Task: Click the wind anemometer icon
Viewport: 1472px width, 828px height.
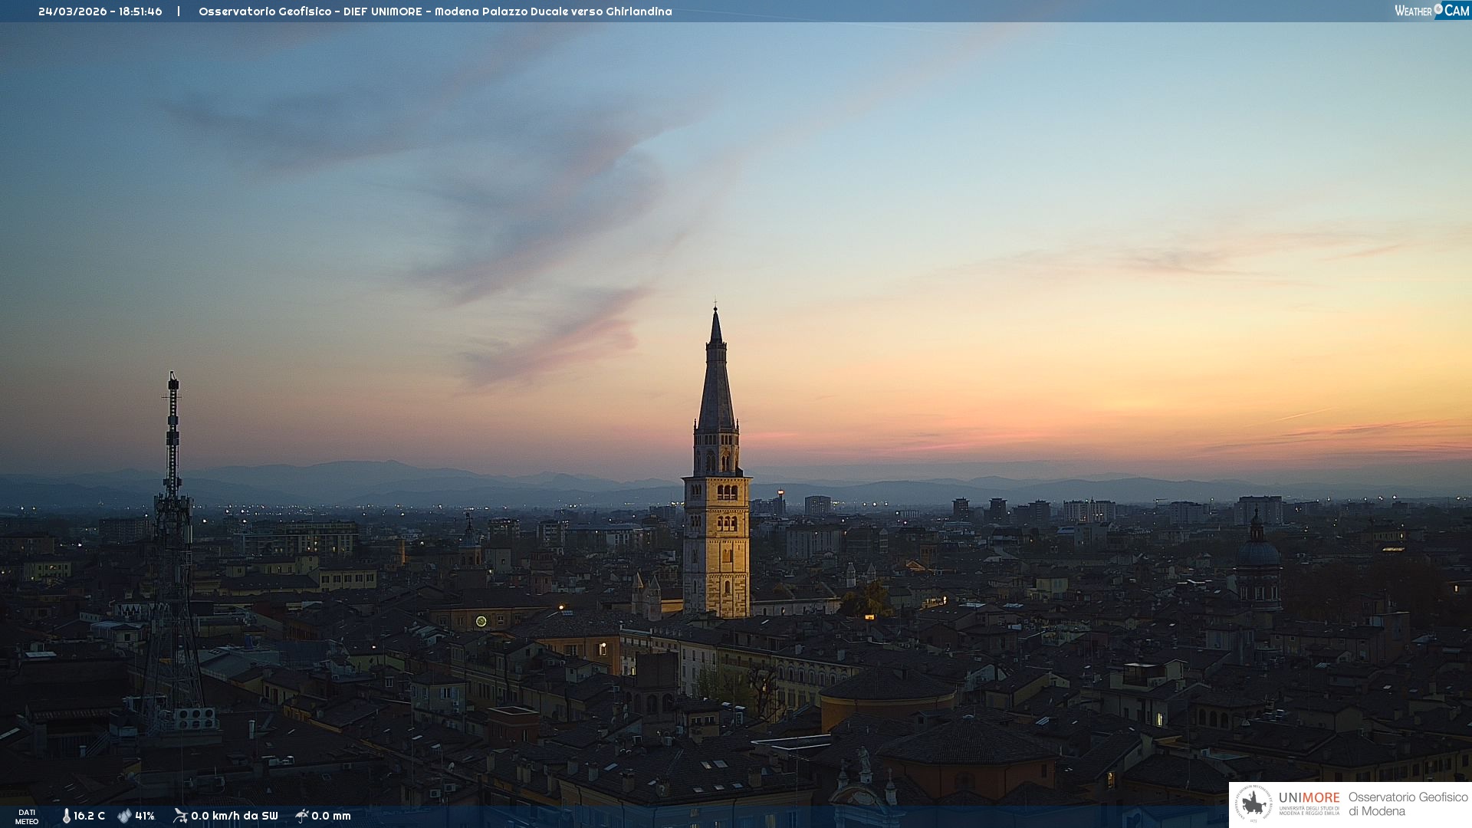Action: [180, 816]
